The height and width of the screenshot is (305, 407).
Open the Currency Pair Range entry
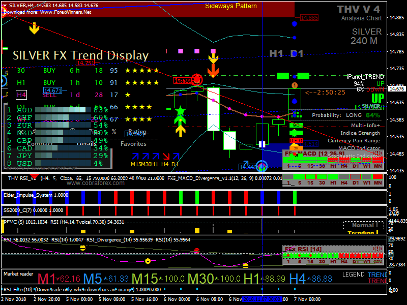[354, 141]
